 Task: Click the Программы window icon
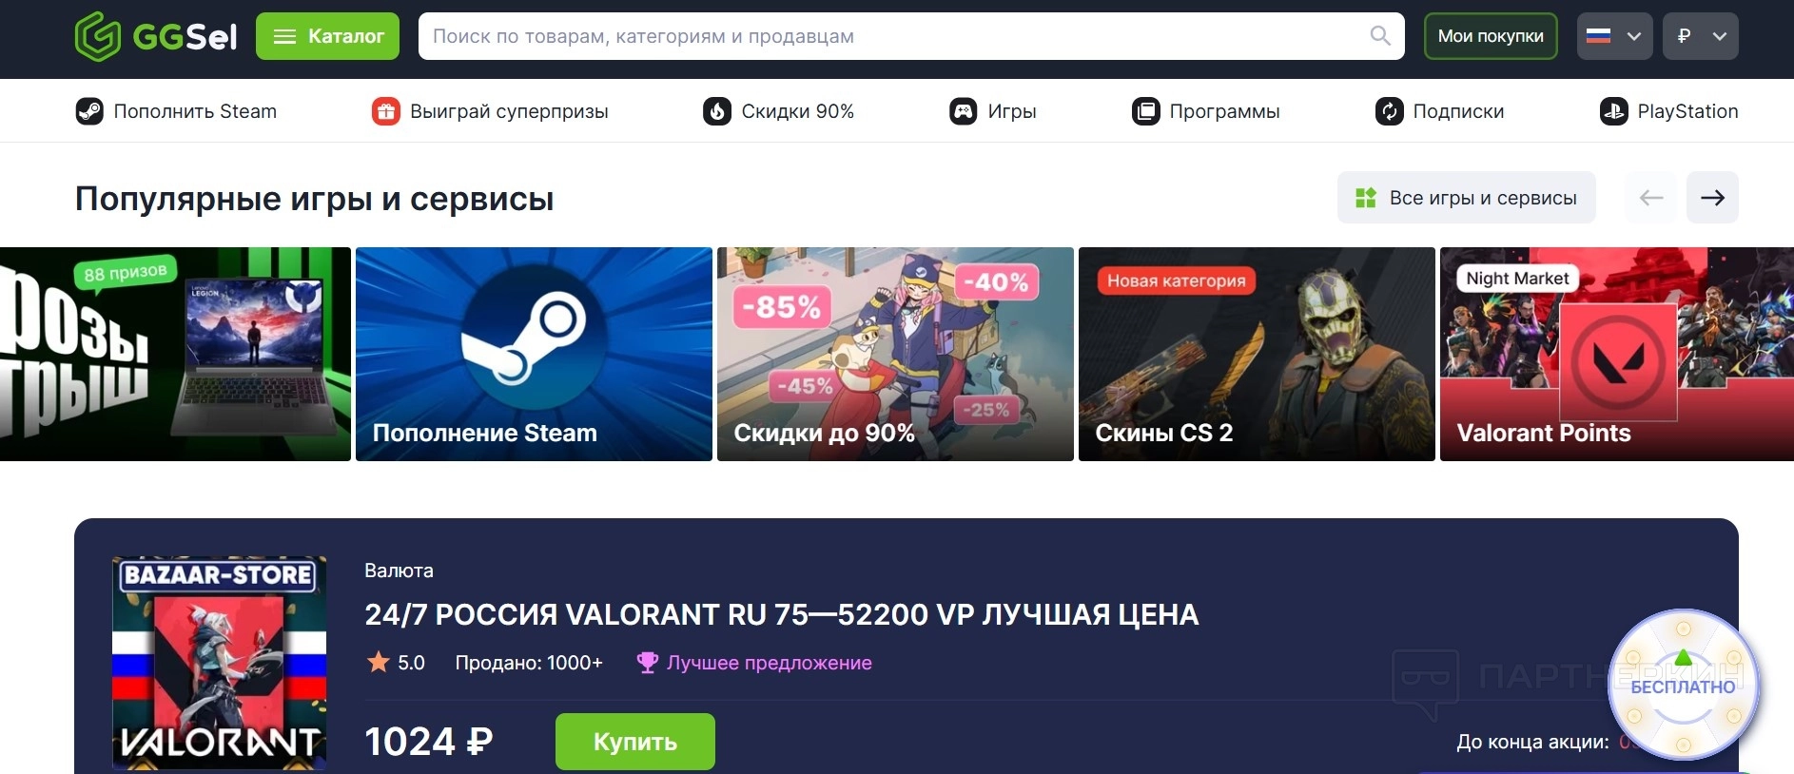click(1146, 111)
